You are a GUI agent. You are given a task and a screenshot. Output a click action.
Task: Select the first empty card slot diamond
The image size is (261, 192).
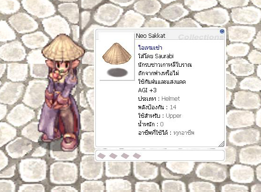[x=101, y=156]
